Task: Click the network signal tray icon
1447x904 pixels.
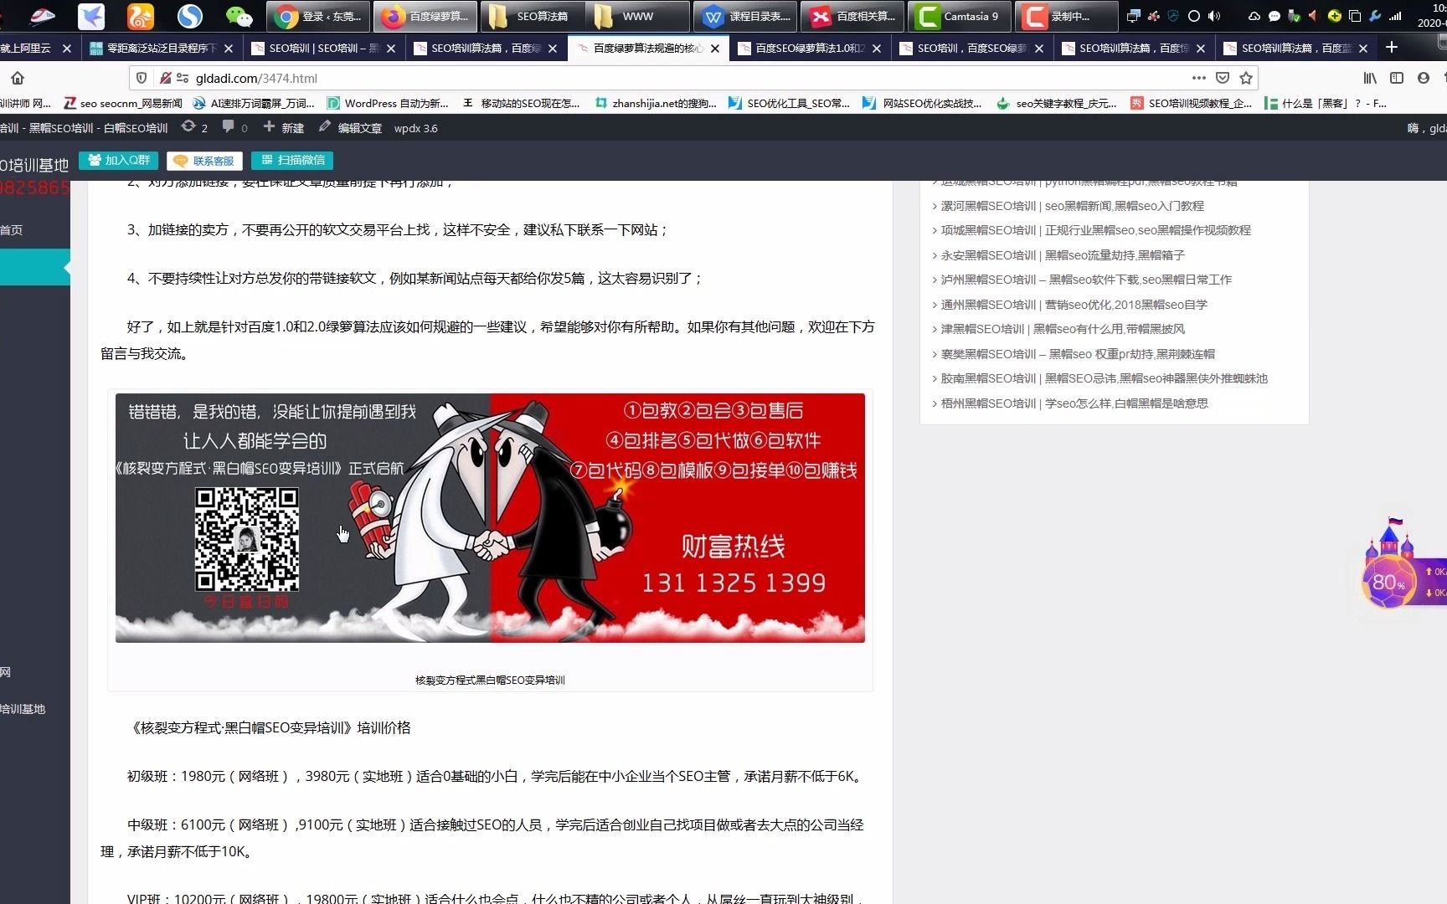Action: click(1395, 16)
